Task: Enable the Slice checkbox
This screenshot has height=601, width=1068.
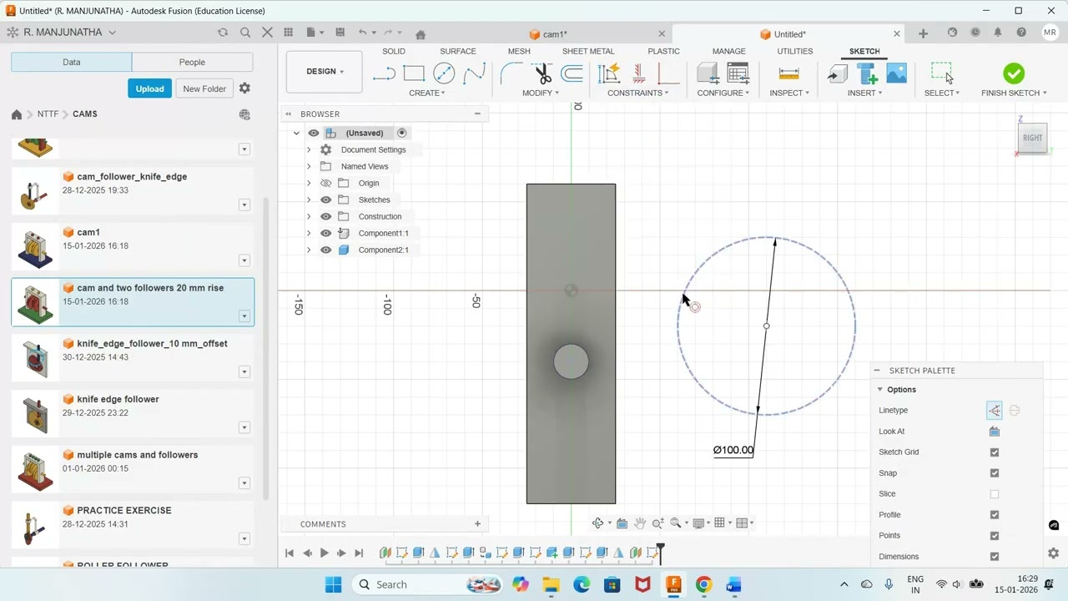Action: (995, 494)
